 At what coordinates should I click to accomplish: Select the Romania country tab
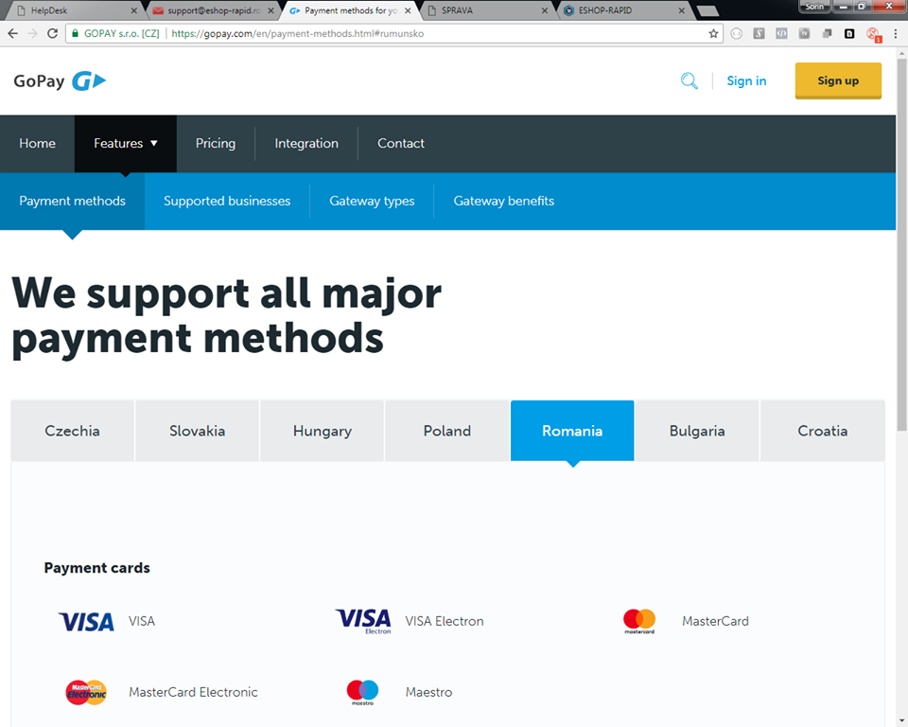click(572, 431)
